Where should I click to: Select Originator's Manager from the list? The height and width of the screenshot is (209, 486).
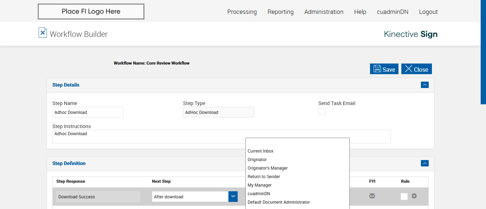[268, 168]
